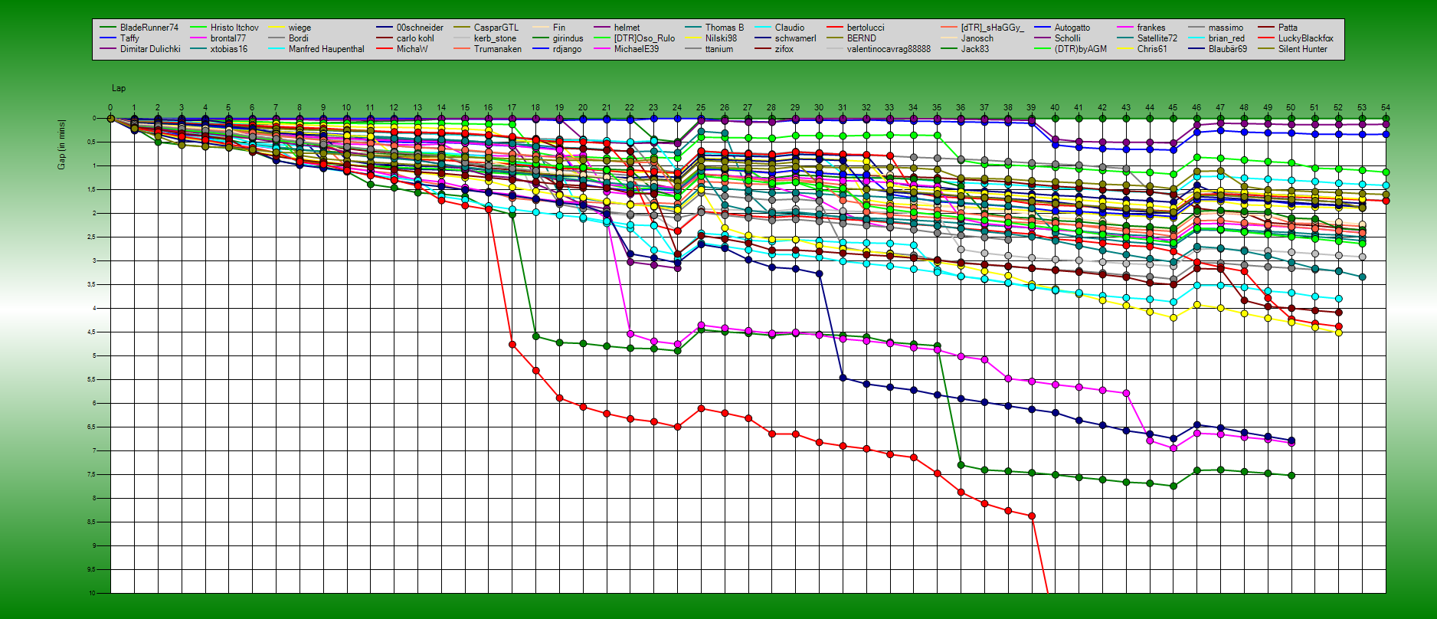Select Claudio legend entry
Viewport: 1437px width, 619px height.
790,28
